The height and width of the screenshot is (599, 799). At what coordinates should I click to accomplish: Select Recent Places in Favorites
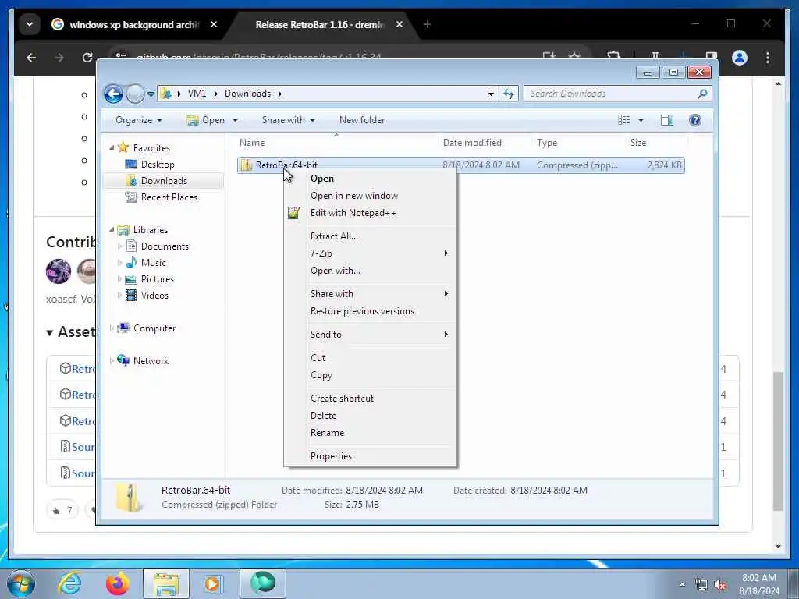(x=169, y=197)
